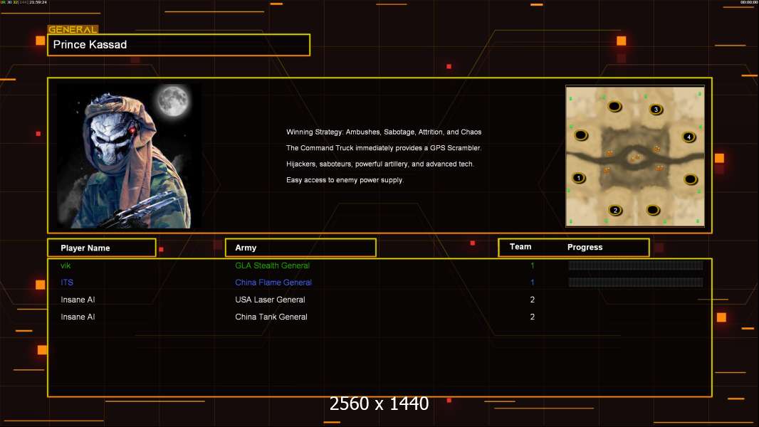Screen dimensions: 759x427
Task: Click the Team column header
Action: click(520, 247)
